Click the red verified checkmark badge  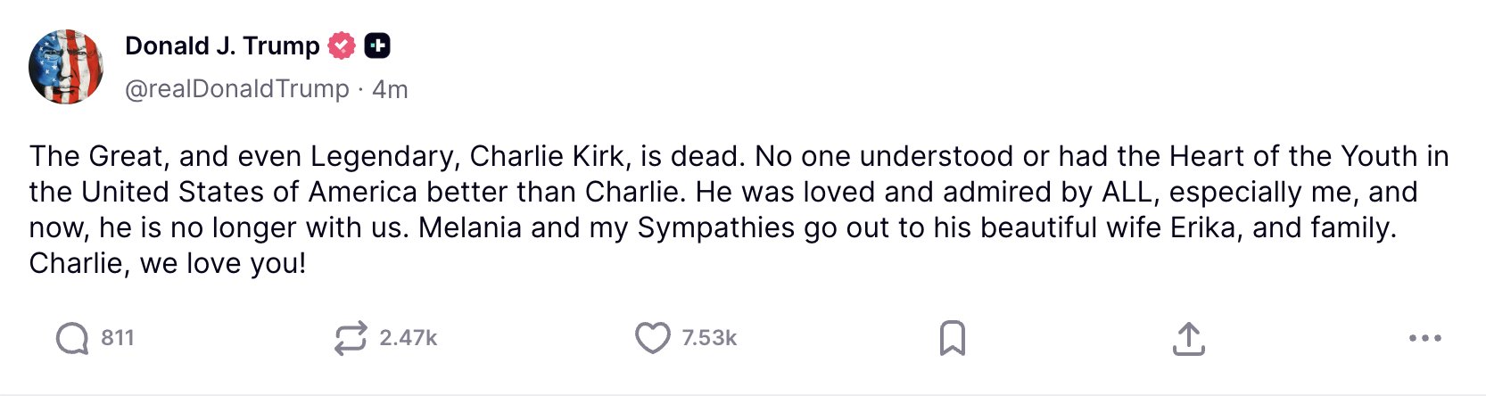342,45
